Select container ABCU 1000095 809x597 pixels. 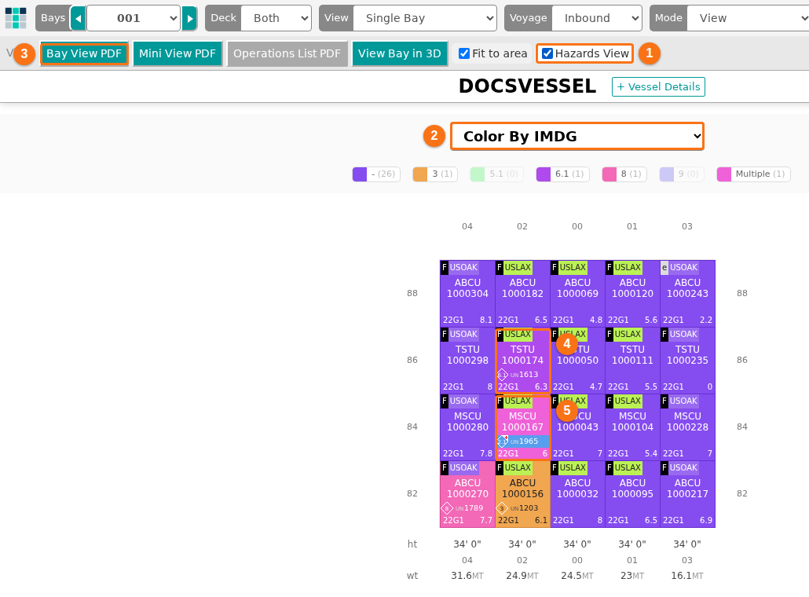pyautogui.click(x=632, y=494)
